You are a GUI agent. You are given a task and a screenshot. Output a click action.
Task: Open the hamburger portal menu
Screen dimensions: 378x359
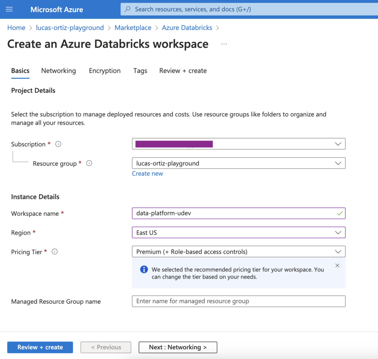tap(9, 9)
